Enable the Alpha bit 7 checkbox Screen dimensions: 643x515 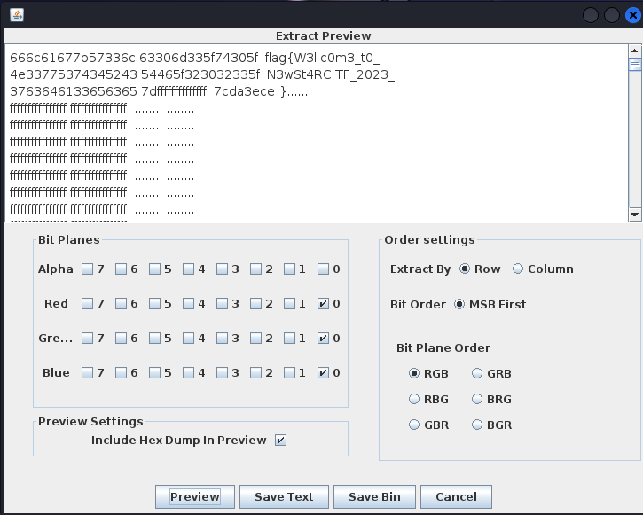(87, 269)
